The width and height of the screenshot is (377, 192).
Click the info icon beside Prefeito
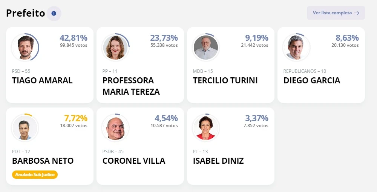(x=54, y=14)
